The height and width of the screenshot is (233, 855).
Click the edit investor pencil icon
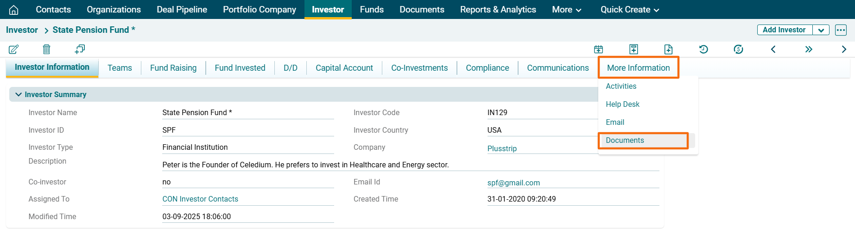(13, 49)
